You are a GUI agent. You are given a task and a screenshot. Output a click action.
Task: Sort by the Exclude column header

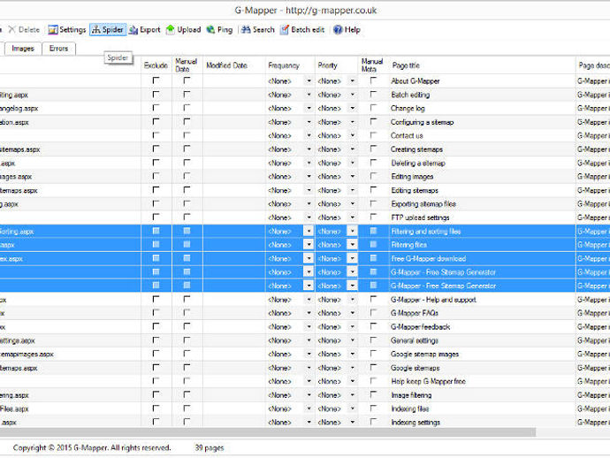pos(156,65)
